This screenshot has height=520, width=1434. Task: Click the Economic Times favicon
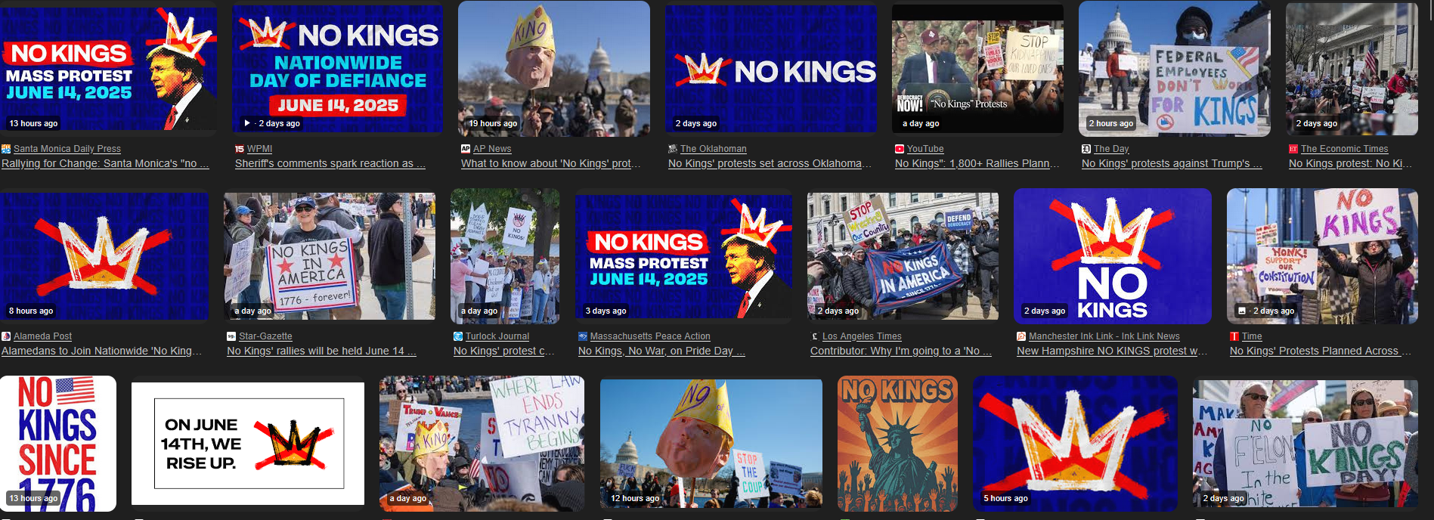[1293, 149]
